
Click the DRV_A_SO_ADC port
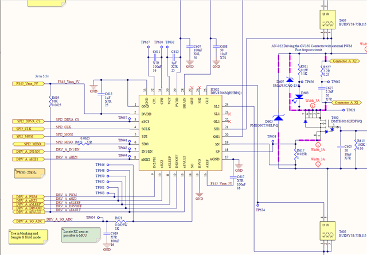28,221
